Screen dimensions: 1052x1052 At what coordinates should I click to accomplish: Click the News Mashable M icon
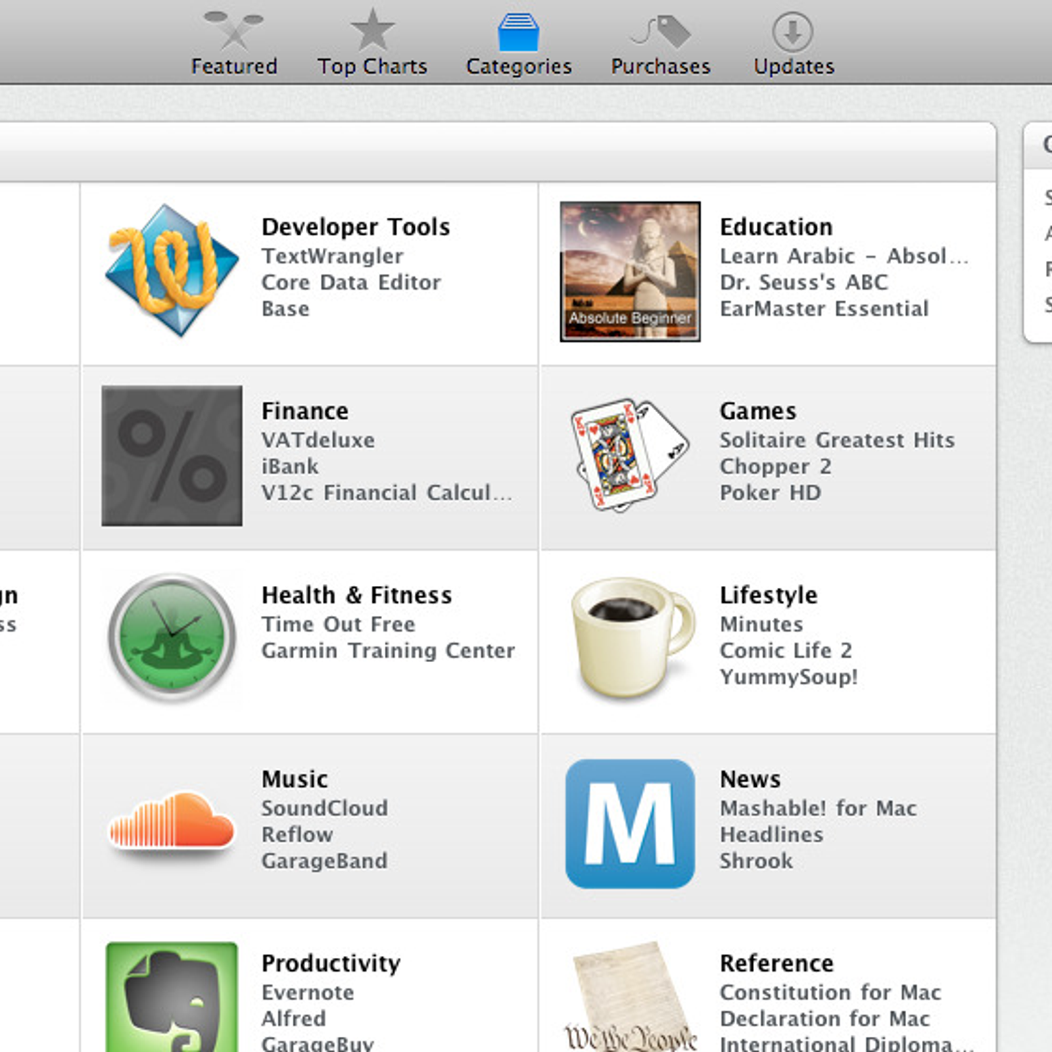pyautogui.click(x=630, y=824)
